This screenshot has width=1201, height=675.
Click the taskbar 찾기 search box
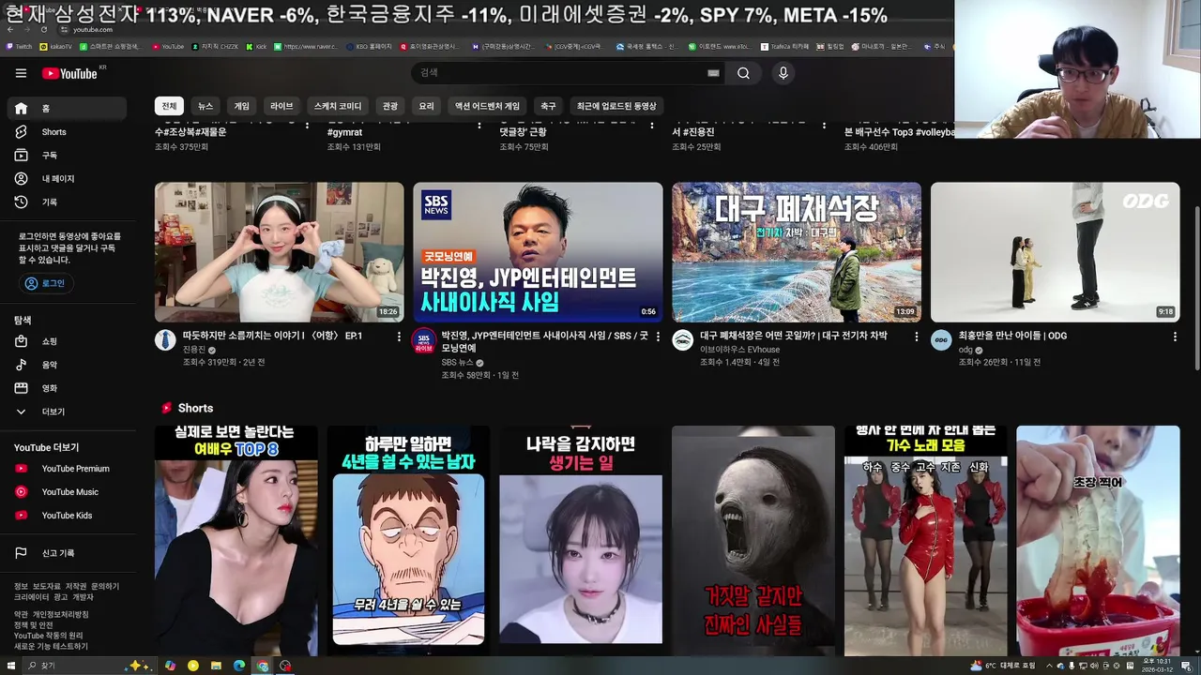[x=89, y=666]
